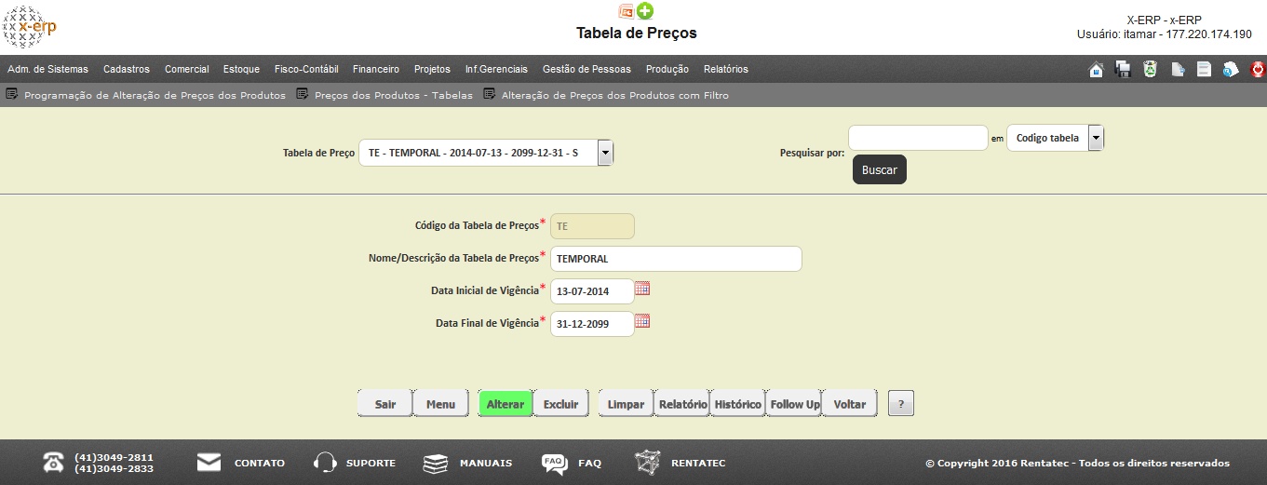The width and height of the screenshot is (1267, 485).
Task: Click the Relatório button
Action: (682, 404)
